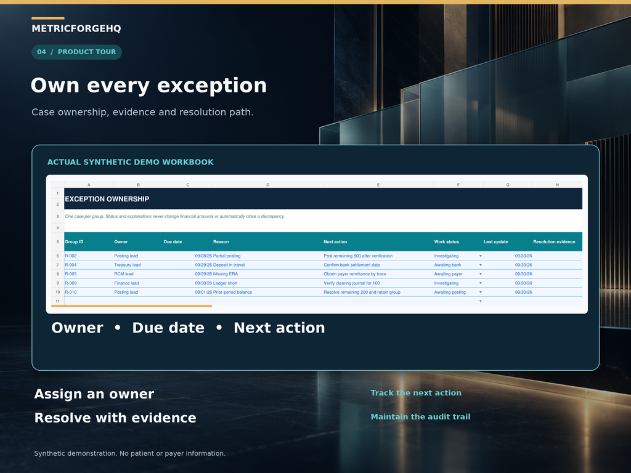This screenshot has width=631, height=473.
Task: Click the Work status header cell
Action: click(458, 241)
